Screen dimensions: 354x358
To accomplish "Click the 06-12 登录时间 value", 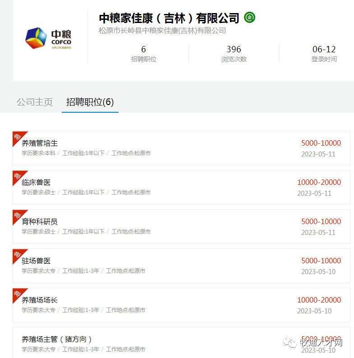I will [x=324, y=49].
